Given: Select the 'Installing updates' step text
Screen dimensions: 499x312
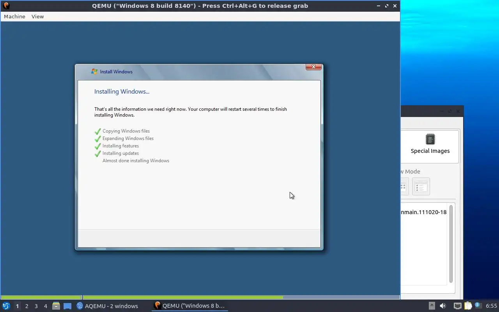Looking at the screenshot, I should (120, 153).
